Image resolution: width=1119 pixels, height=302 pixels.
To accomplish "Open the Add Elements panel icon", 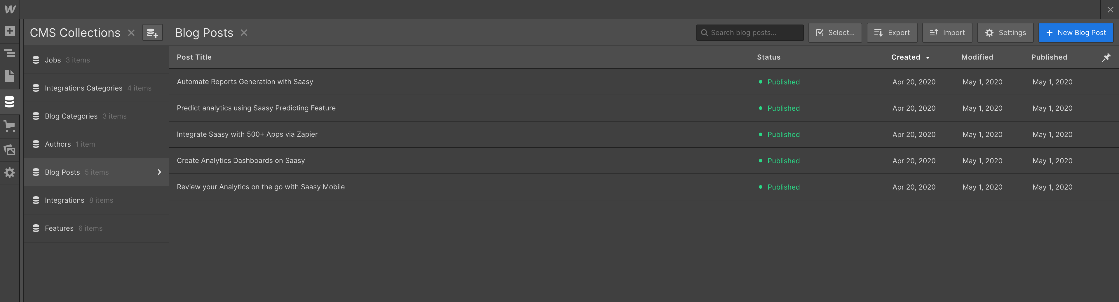I will click(x=10, y=31).
